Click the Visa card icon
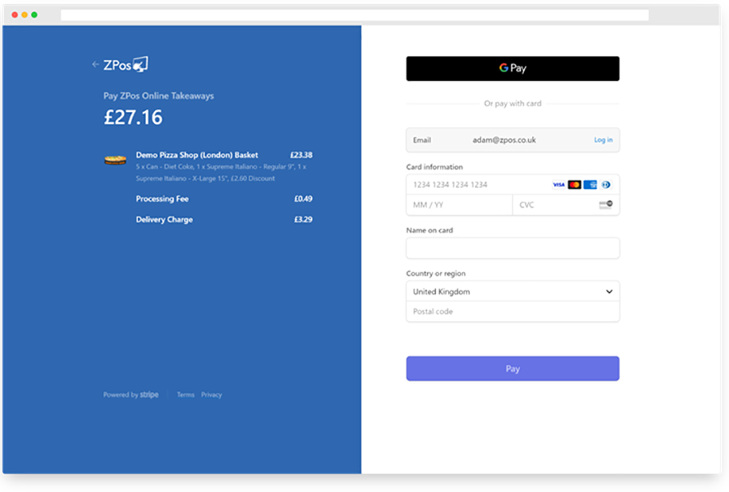The width and height of the screenshot is (729, 492). (x=558, y=185)
